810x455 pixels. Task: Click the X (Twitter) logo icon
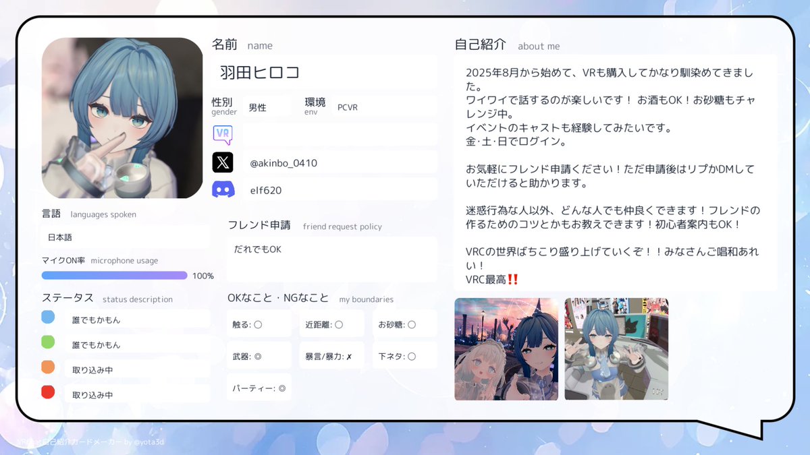click(223, 162)
